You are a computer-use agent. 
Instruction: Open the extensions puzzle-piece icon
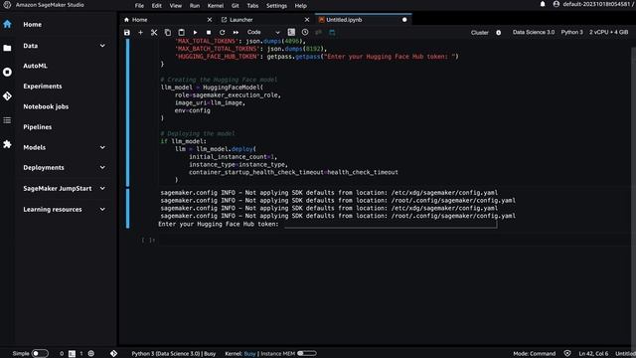tap(7, 144)
